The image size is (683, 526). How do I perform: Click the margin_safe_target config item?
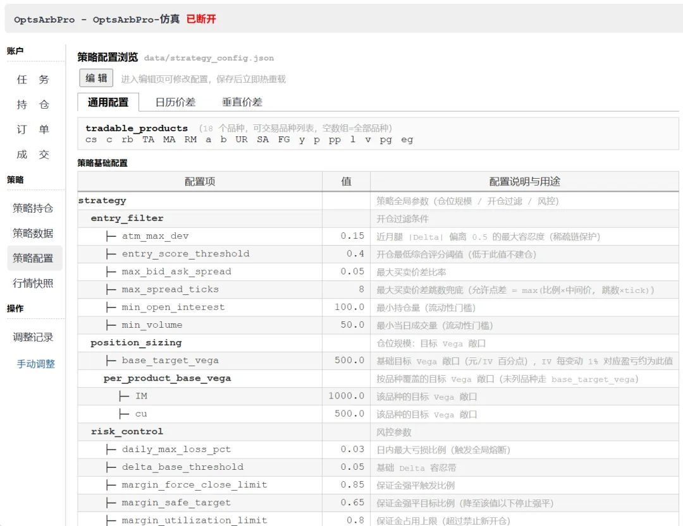coord(176,503)
